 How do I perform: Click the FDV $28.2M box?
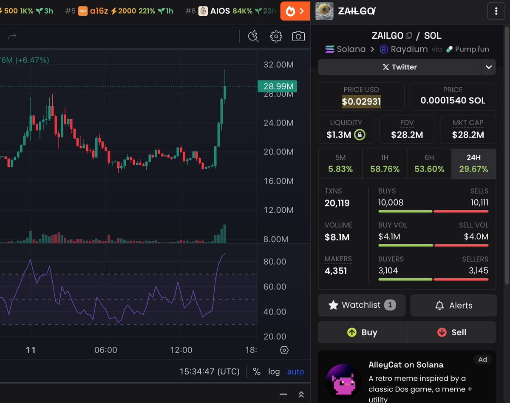407,129
